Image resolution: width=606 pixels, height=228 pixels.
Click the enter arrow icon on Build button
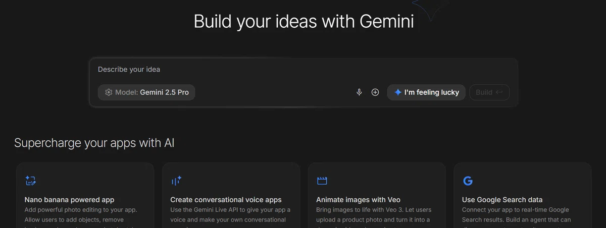[499, 92]
